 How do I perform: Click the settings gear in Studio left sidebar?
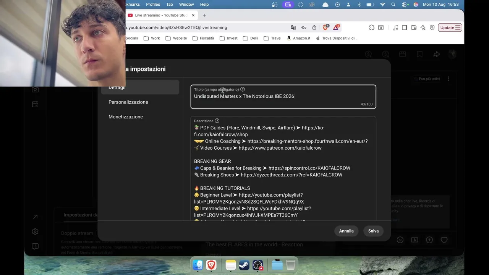pyautogui.click(x=35, y=231)
